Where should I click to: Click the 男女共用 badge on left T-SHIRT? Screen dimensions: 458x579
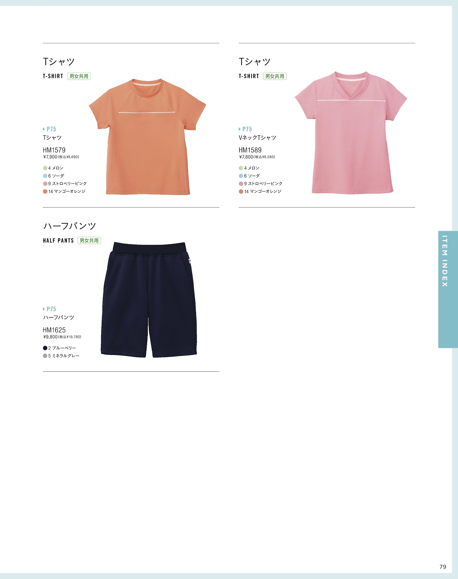pyautogui.click(x=79, y=76)
